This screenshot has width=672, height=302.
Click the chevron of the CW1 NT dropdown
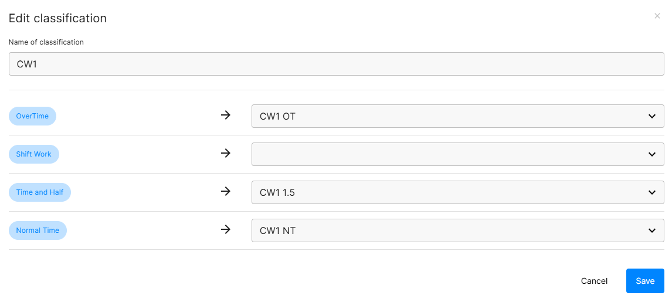pos(652,230)
